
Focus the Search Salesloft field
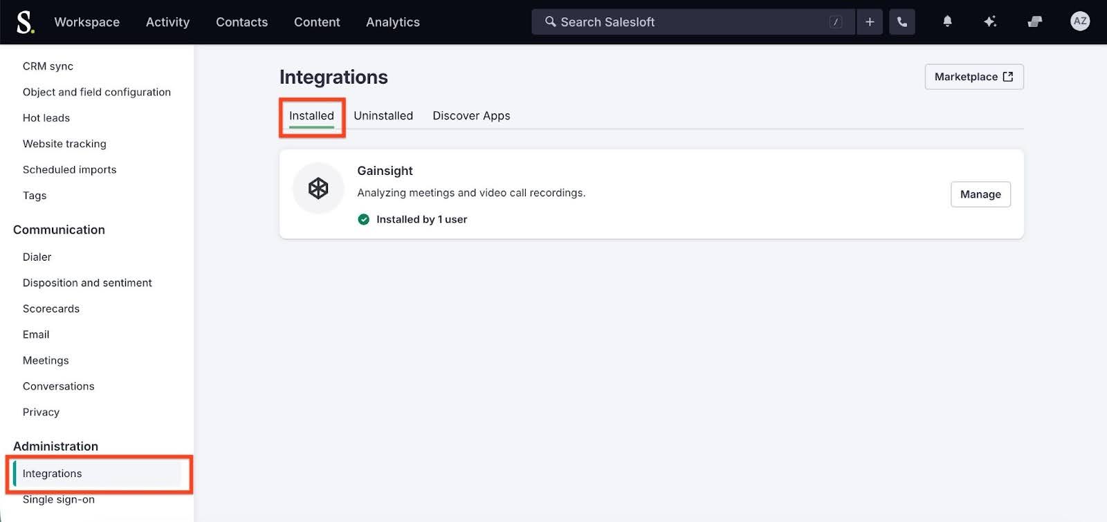[x=693, y=22]
